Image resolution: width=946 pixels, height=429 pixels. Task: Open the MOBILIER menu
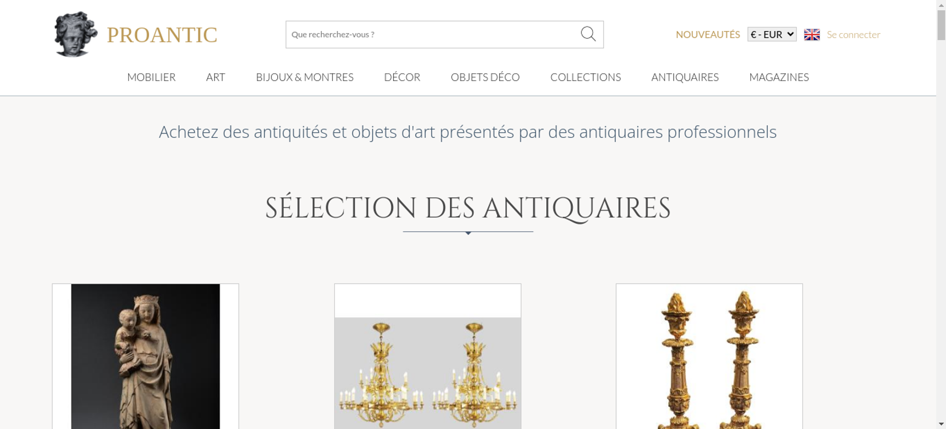click(x=151, y=77)
